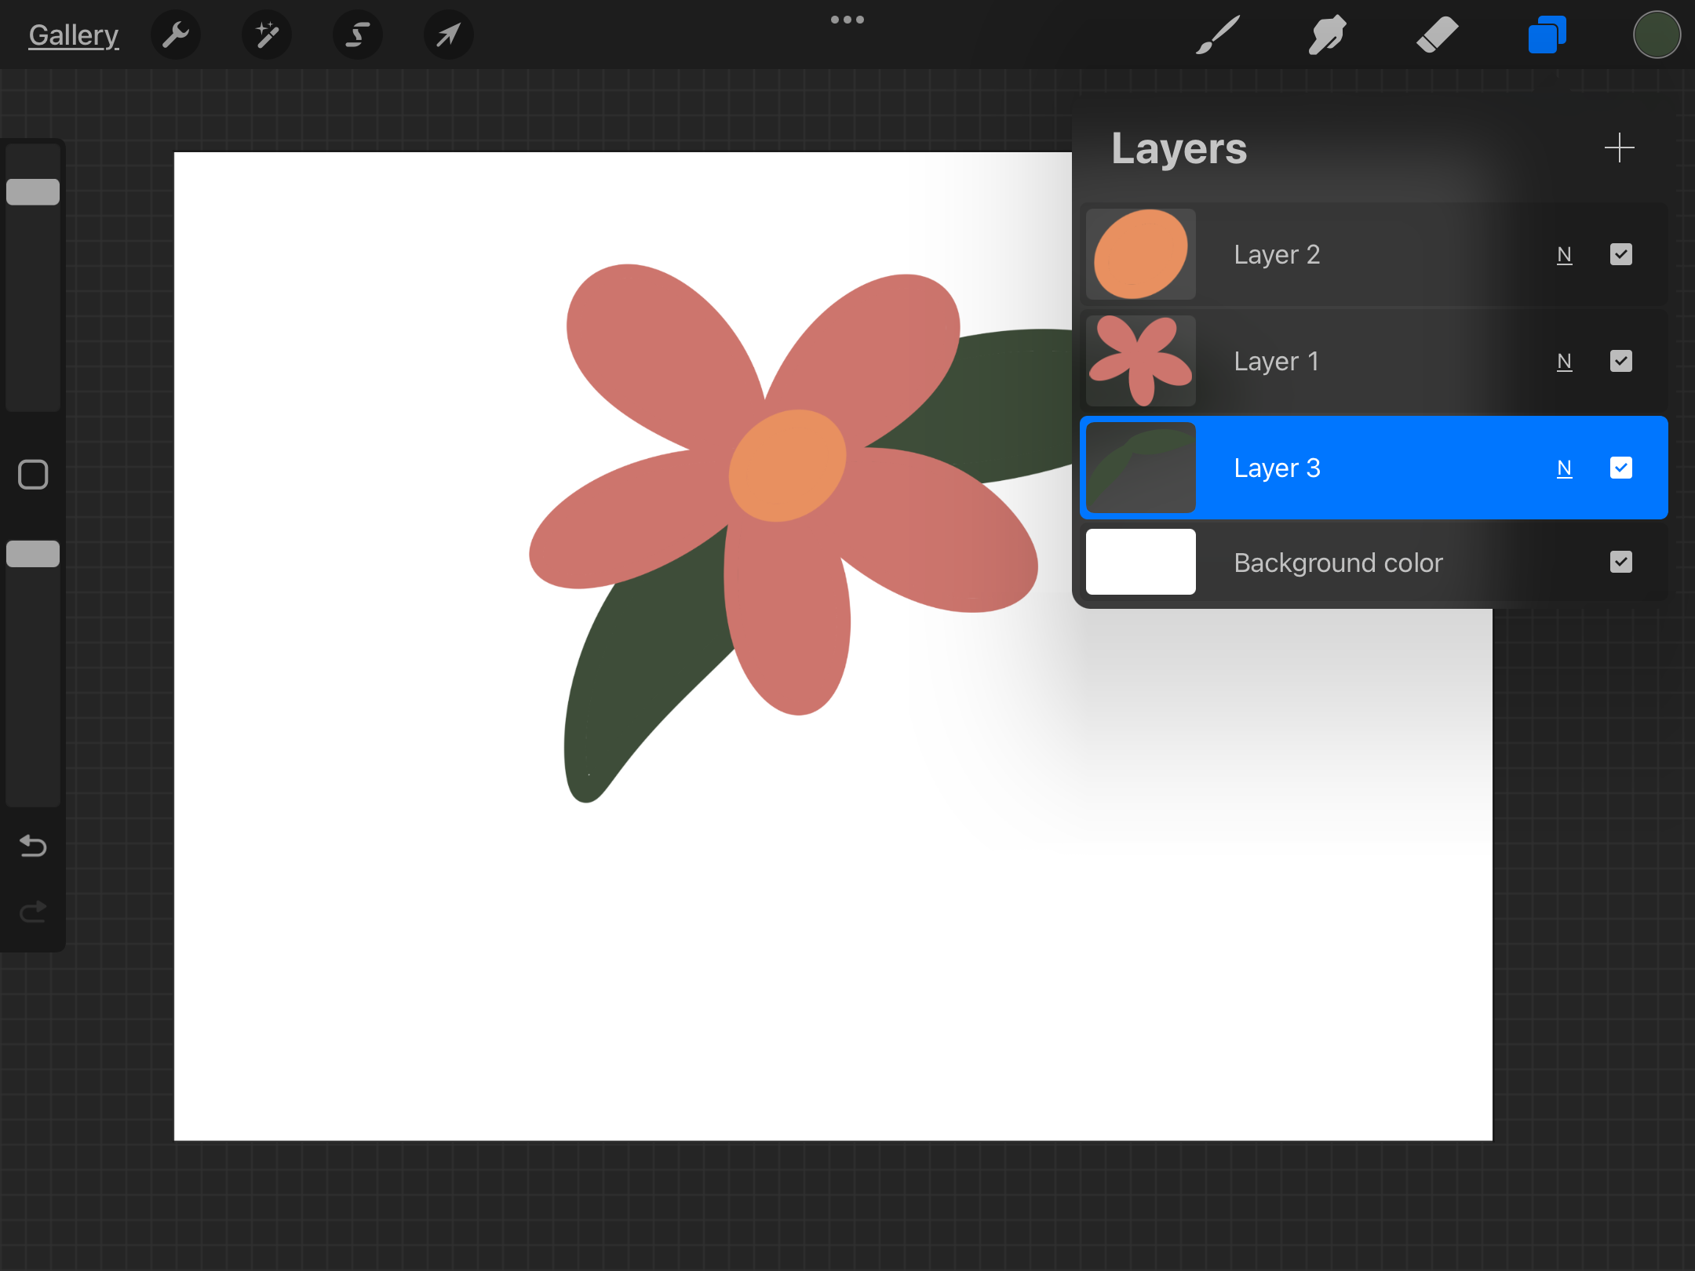Open the Selection tool
Image resolution: width=1695 pixels, height=1271 pixels.
click(x=357, y=34)
